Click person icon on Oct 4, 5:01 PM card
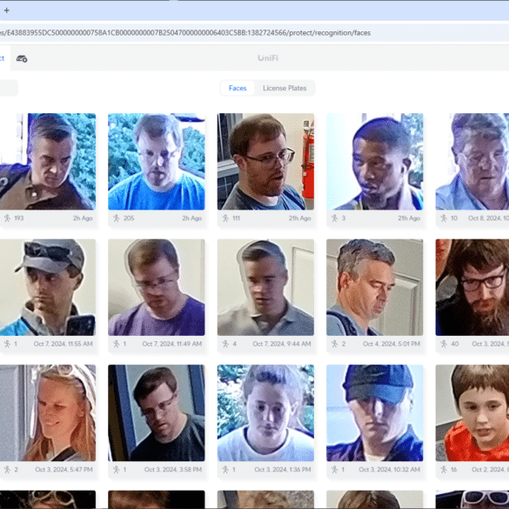509x509 pixels. coord(335,344)
